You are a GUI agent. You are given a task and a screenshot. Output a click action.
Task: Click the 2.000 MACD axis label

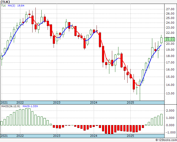170,111
